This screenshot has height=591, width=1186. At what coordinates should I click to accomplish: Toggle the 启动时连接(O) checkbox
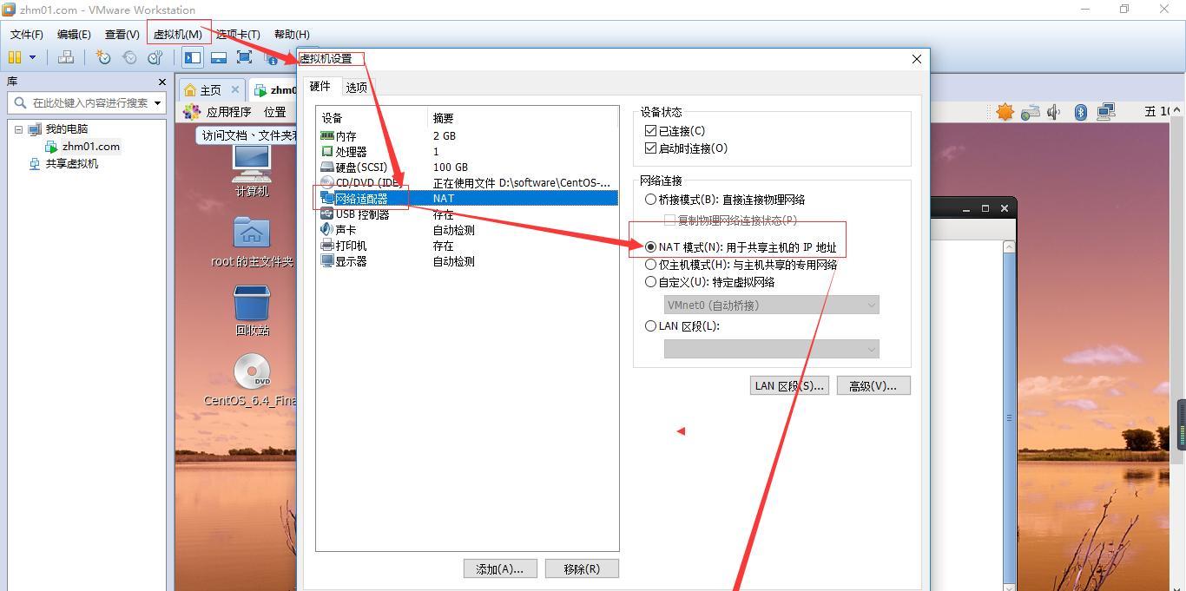(x=651, y=148)
